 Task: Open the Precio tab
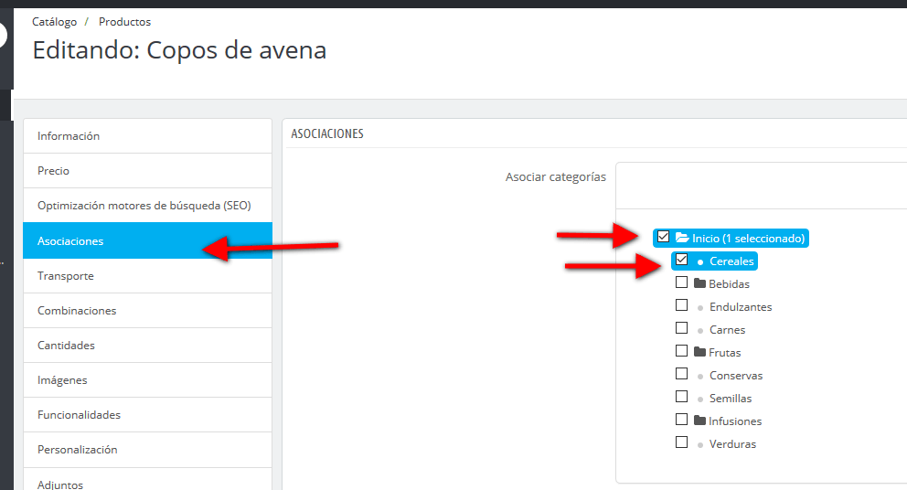tap(147, 171)
